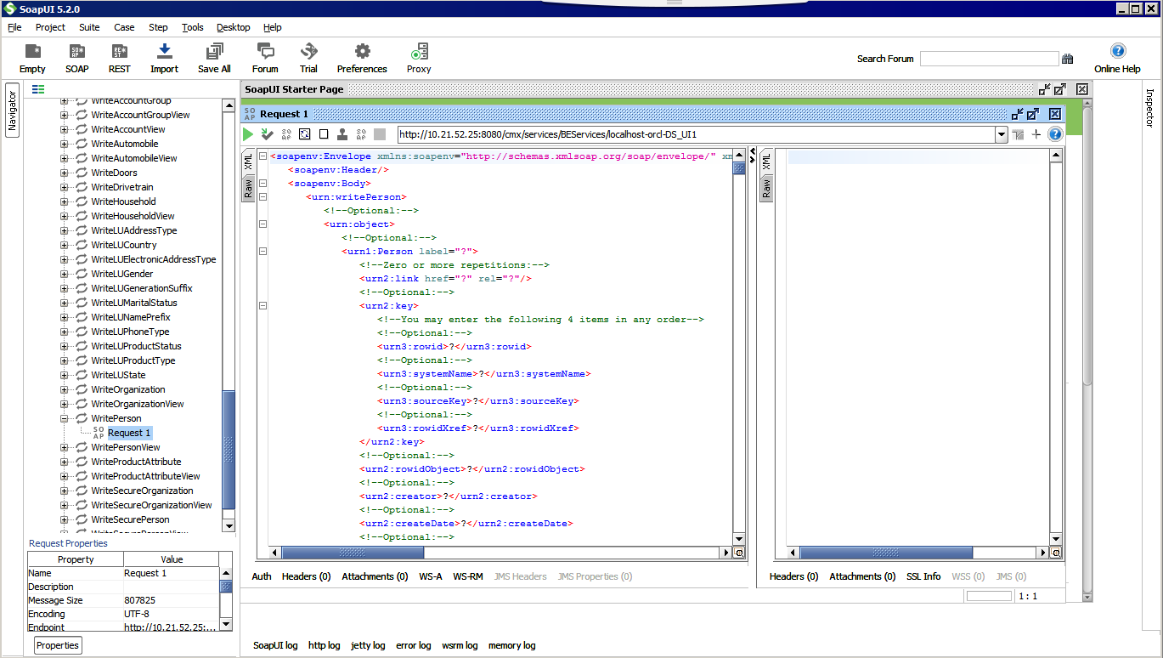The image size is (1163, 658).
Task: Switch to the http log tab
Action: coord(324,645)
